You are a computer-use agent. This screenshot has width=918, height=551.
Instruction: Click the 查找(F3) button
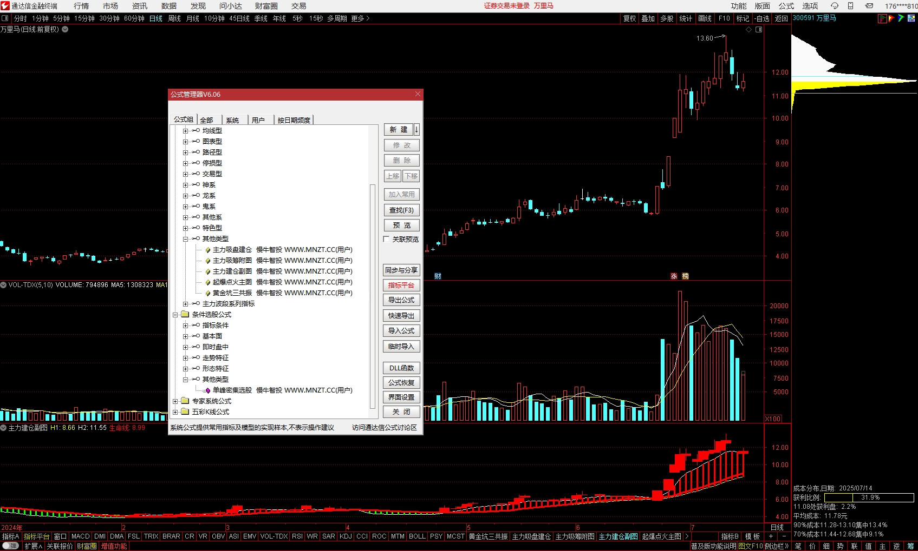(401, 210)
